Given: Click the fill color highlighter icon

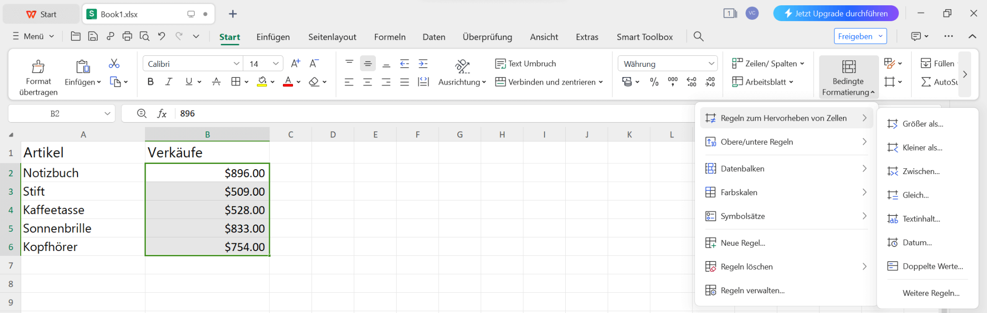Looking at the screenshot, I should coord(262,82).
